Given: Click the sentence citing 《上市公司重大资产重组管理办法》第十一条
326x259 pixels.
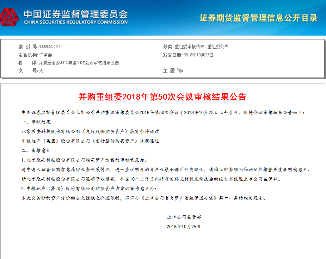Looking at the screenshot, I should pos(144,198).
